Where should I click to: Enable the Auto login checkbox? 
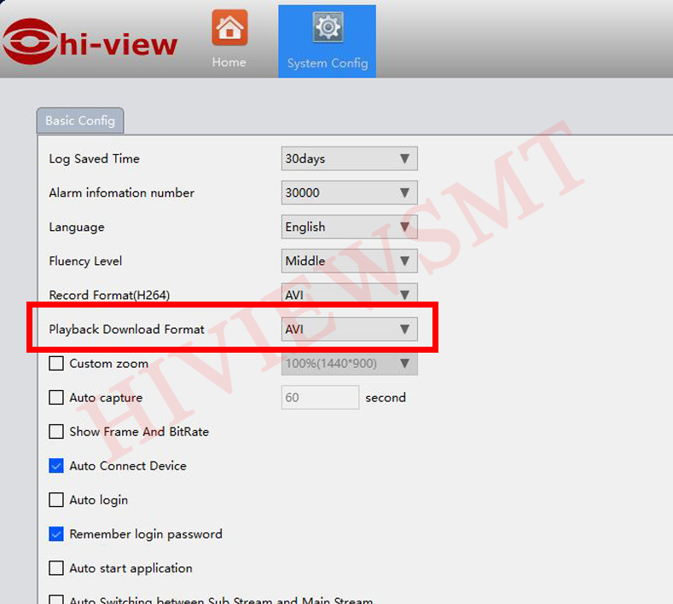pyautogui.click(x=56, y=499)
